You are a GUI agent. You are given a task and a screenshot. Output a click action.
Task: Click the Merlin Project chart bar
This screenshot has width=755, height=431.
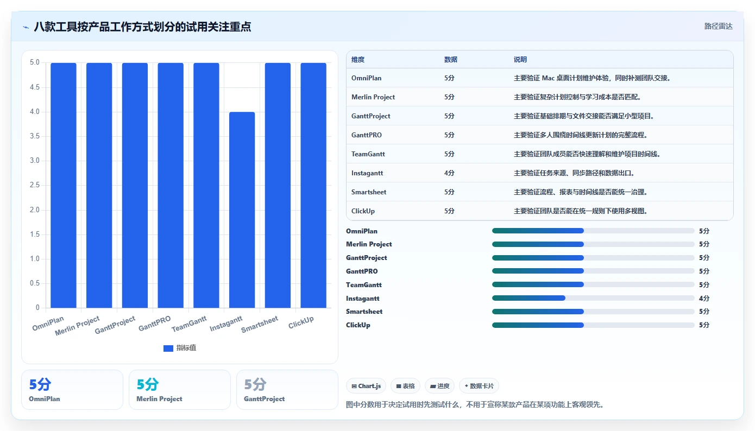pyautogui.click(x=99, y=185)
